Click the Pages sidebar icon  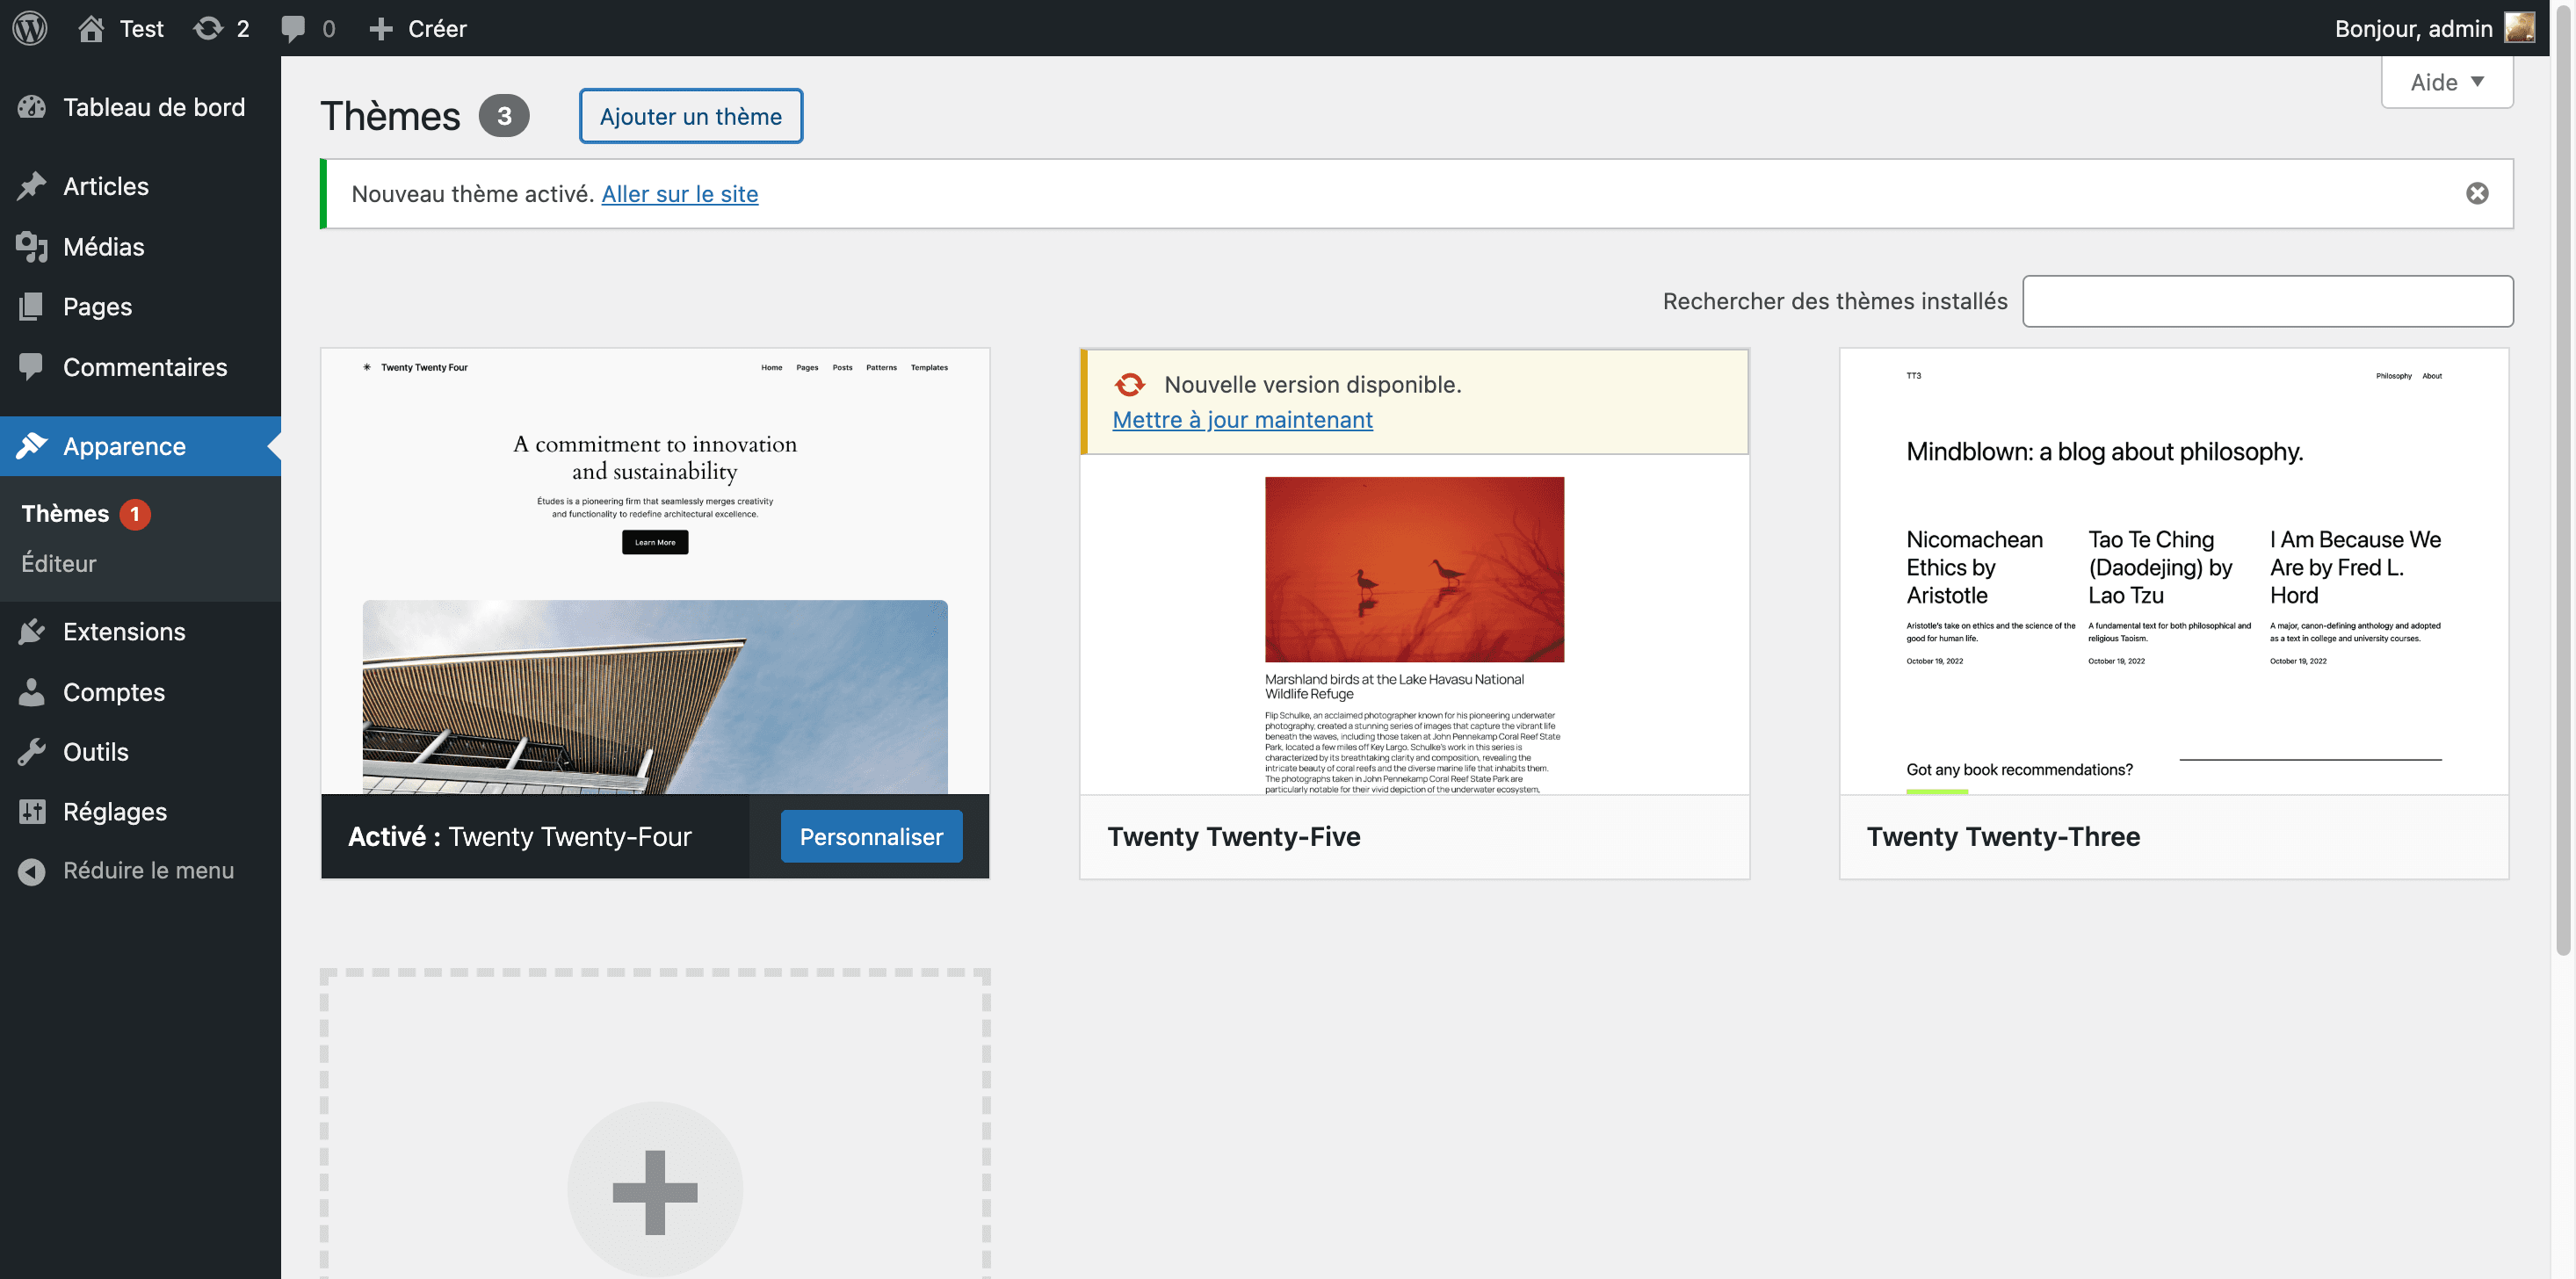tap(32, 306)
